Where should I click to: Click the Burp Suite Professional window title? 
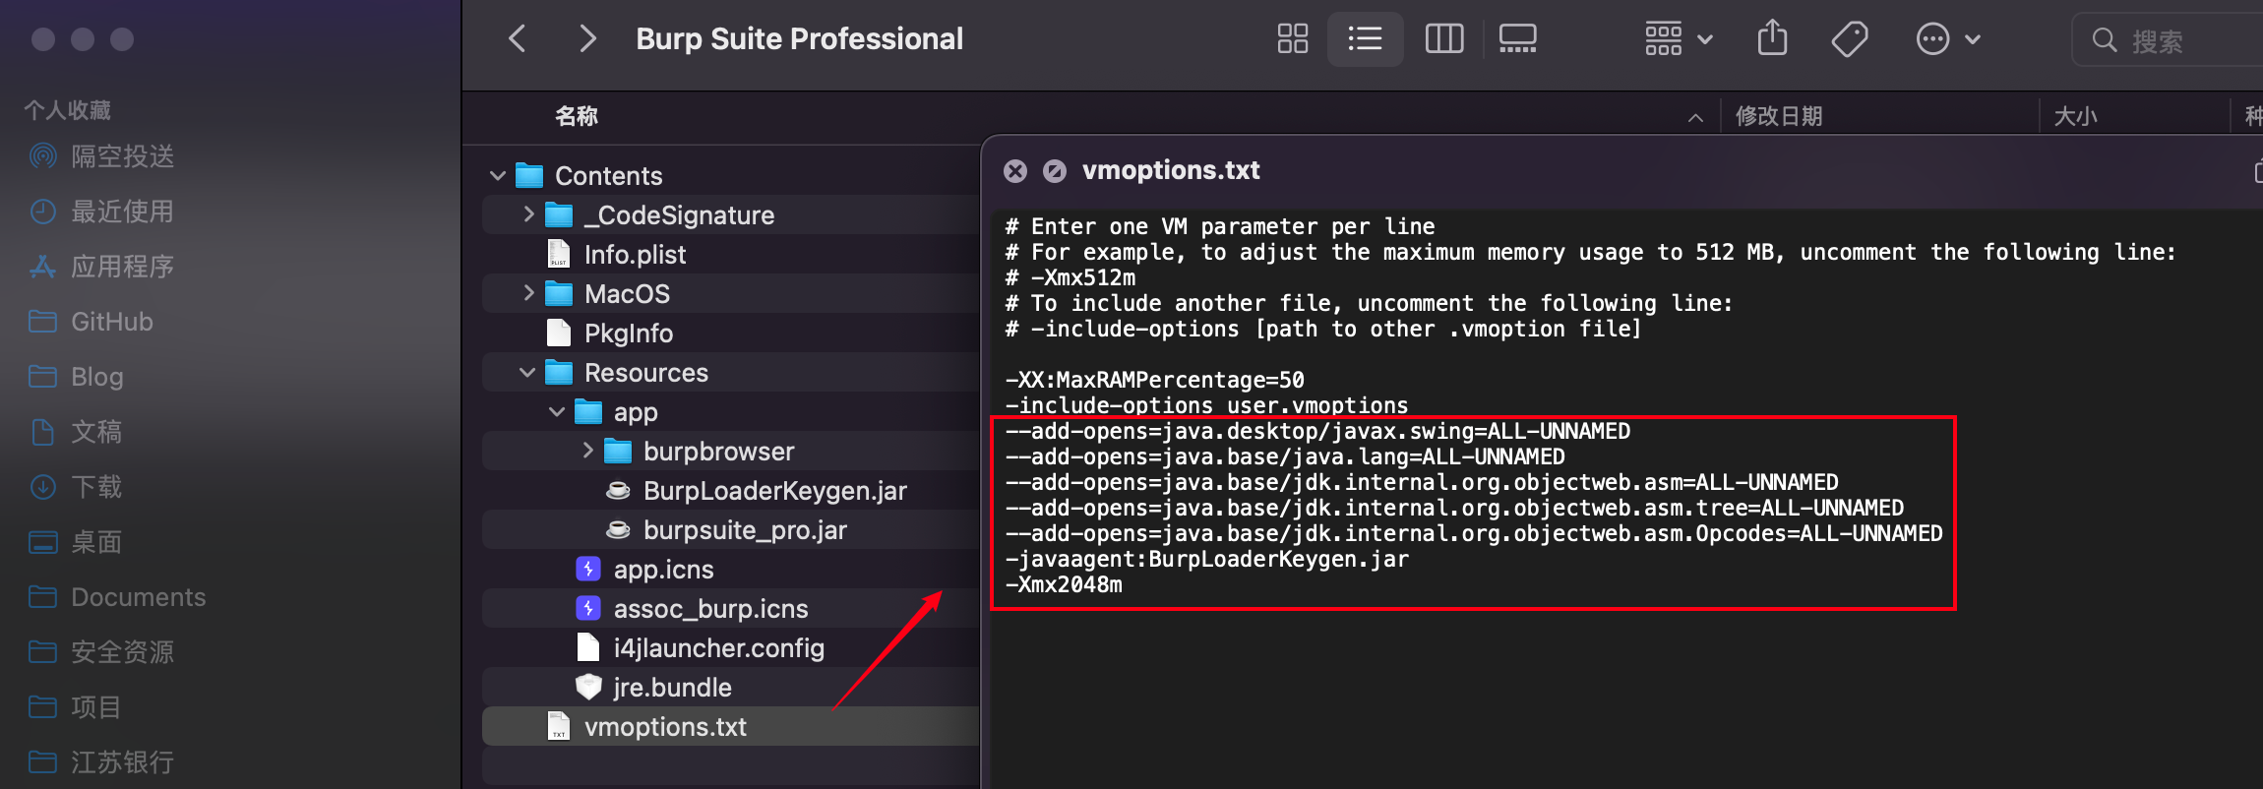(x=800, y=39)
